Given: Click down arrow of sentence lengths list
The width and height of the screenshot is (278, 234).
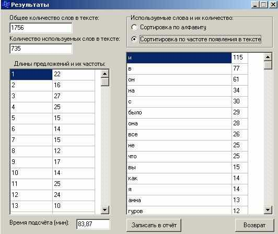Looking at the screenshot, I should coord(105,210).
